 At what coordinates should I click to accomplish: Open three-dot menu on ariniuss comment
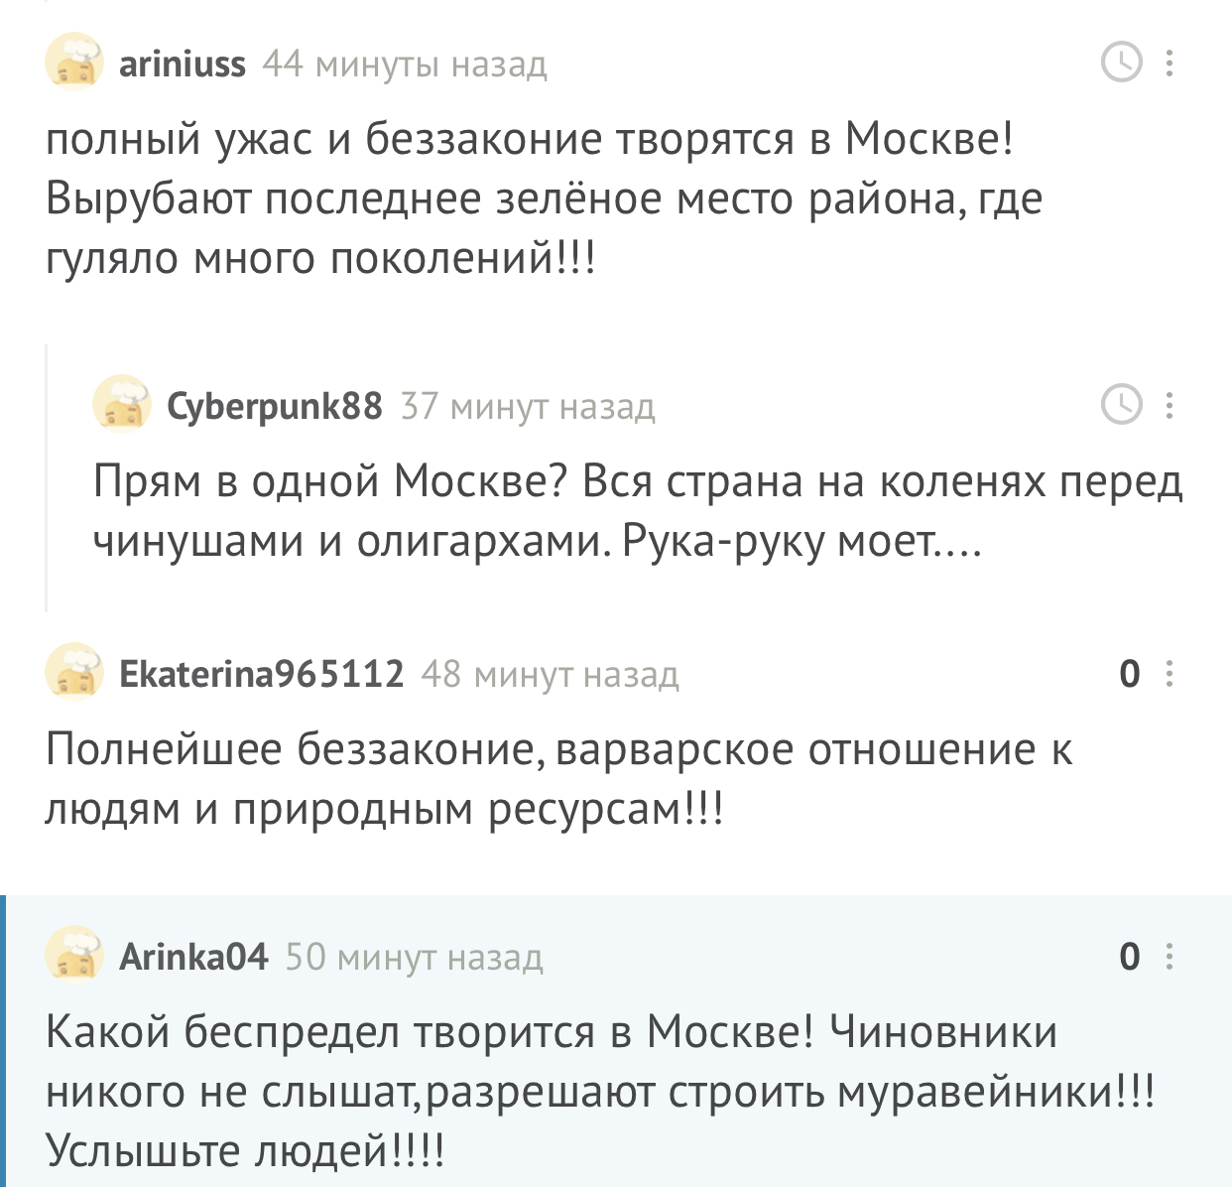[1170, 63]
